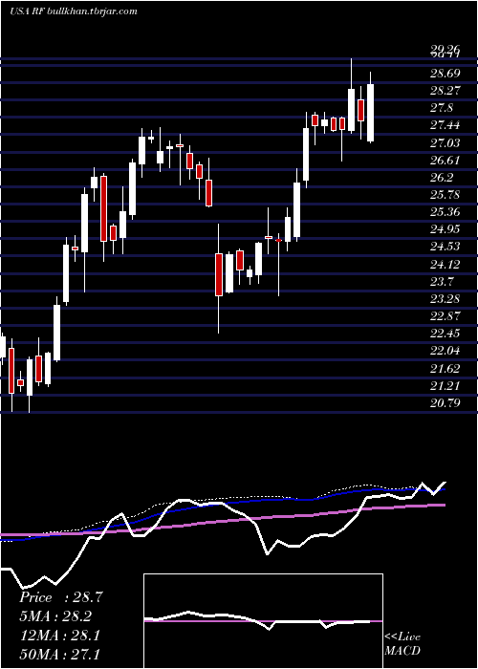Click the '5MA : 28.2' readout
Viewport: 478px width, 669px height.
tap(55, 616)
